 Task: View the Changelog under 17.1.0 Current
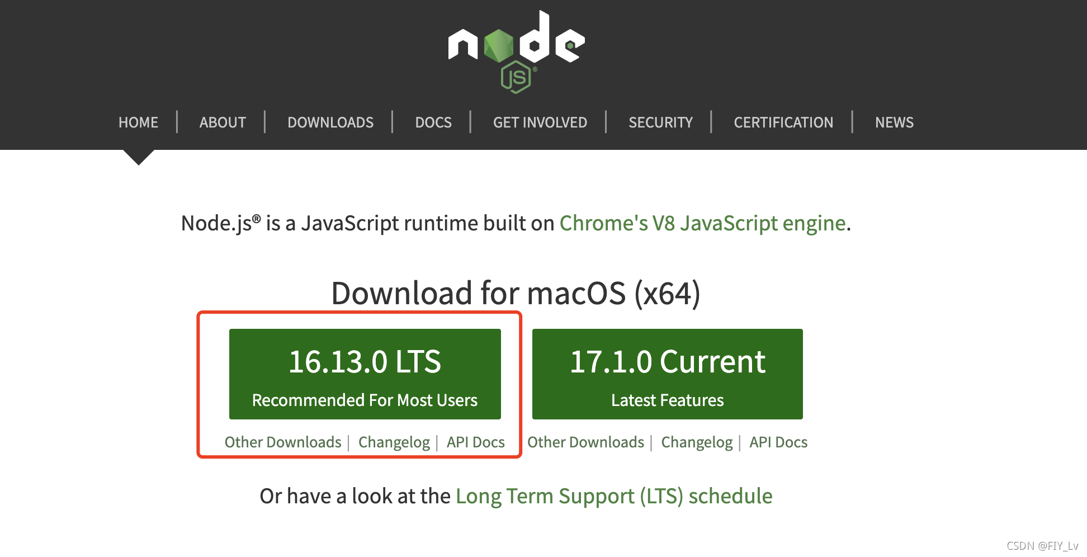697,442
